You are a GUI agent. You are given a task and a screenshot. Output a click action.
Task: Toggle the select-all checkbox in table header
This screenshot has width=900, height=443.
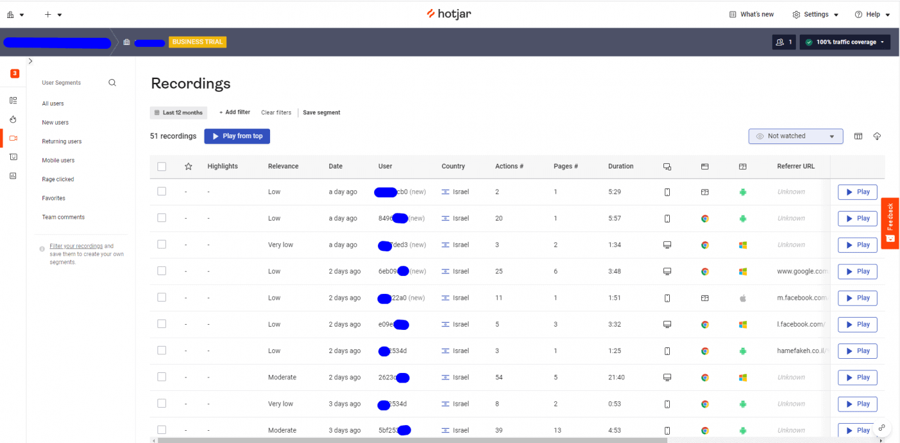162,167
